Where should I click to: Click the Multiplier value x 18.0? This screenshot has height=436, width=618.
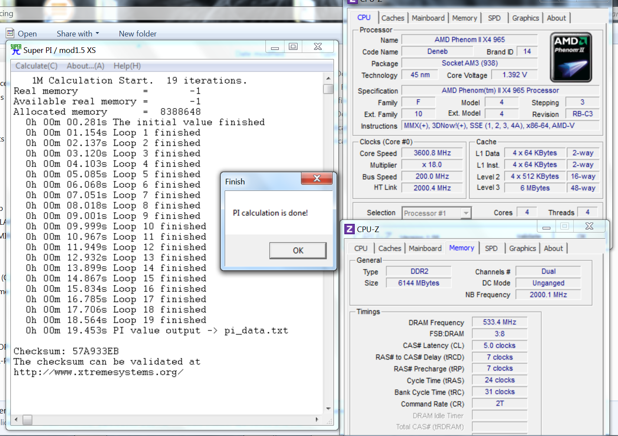(x=432, y=164)
